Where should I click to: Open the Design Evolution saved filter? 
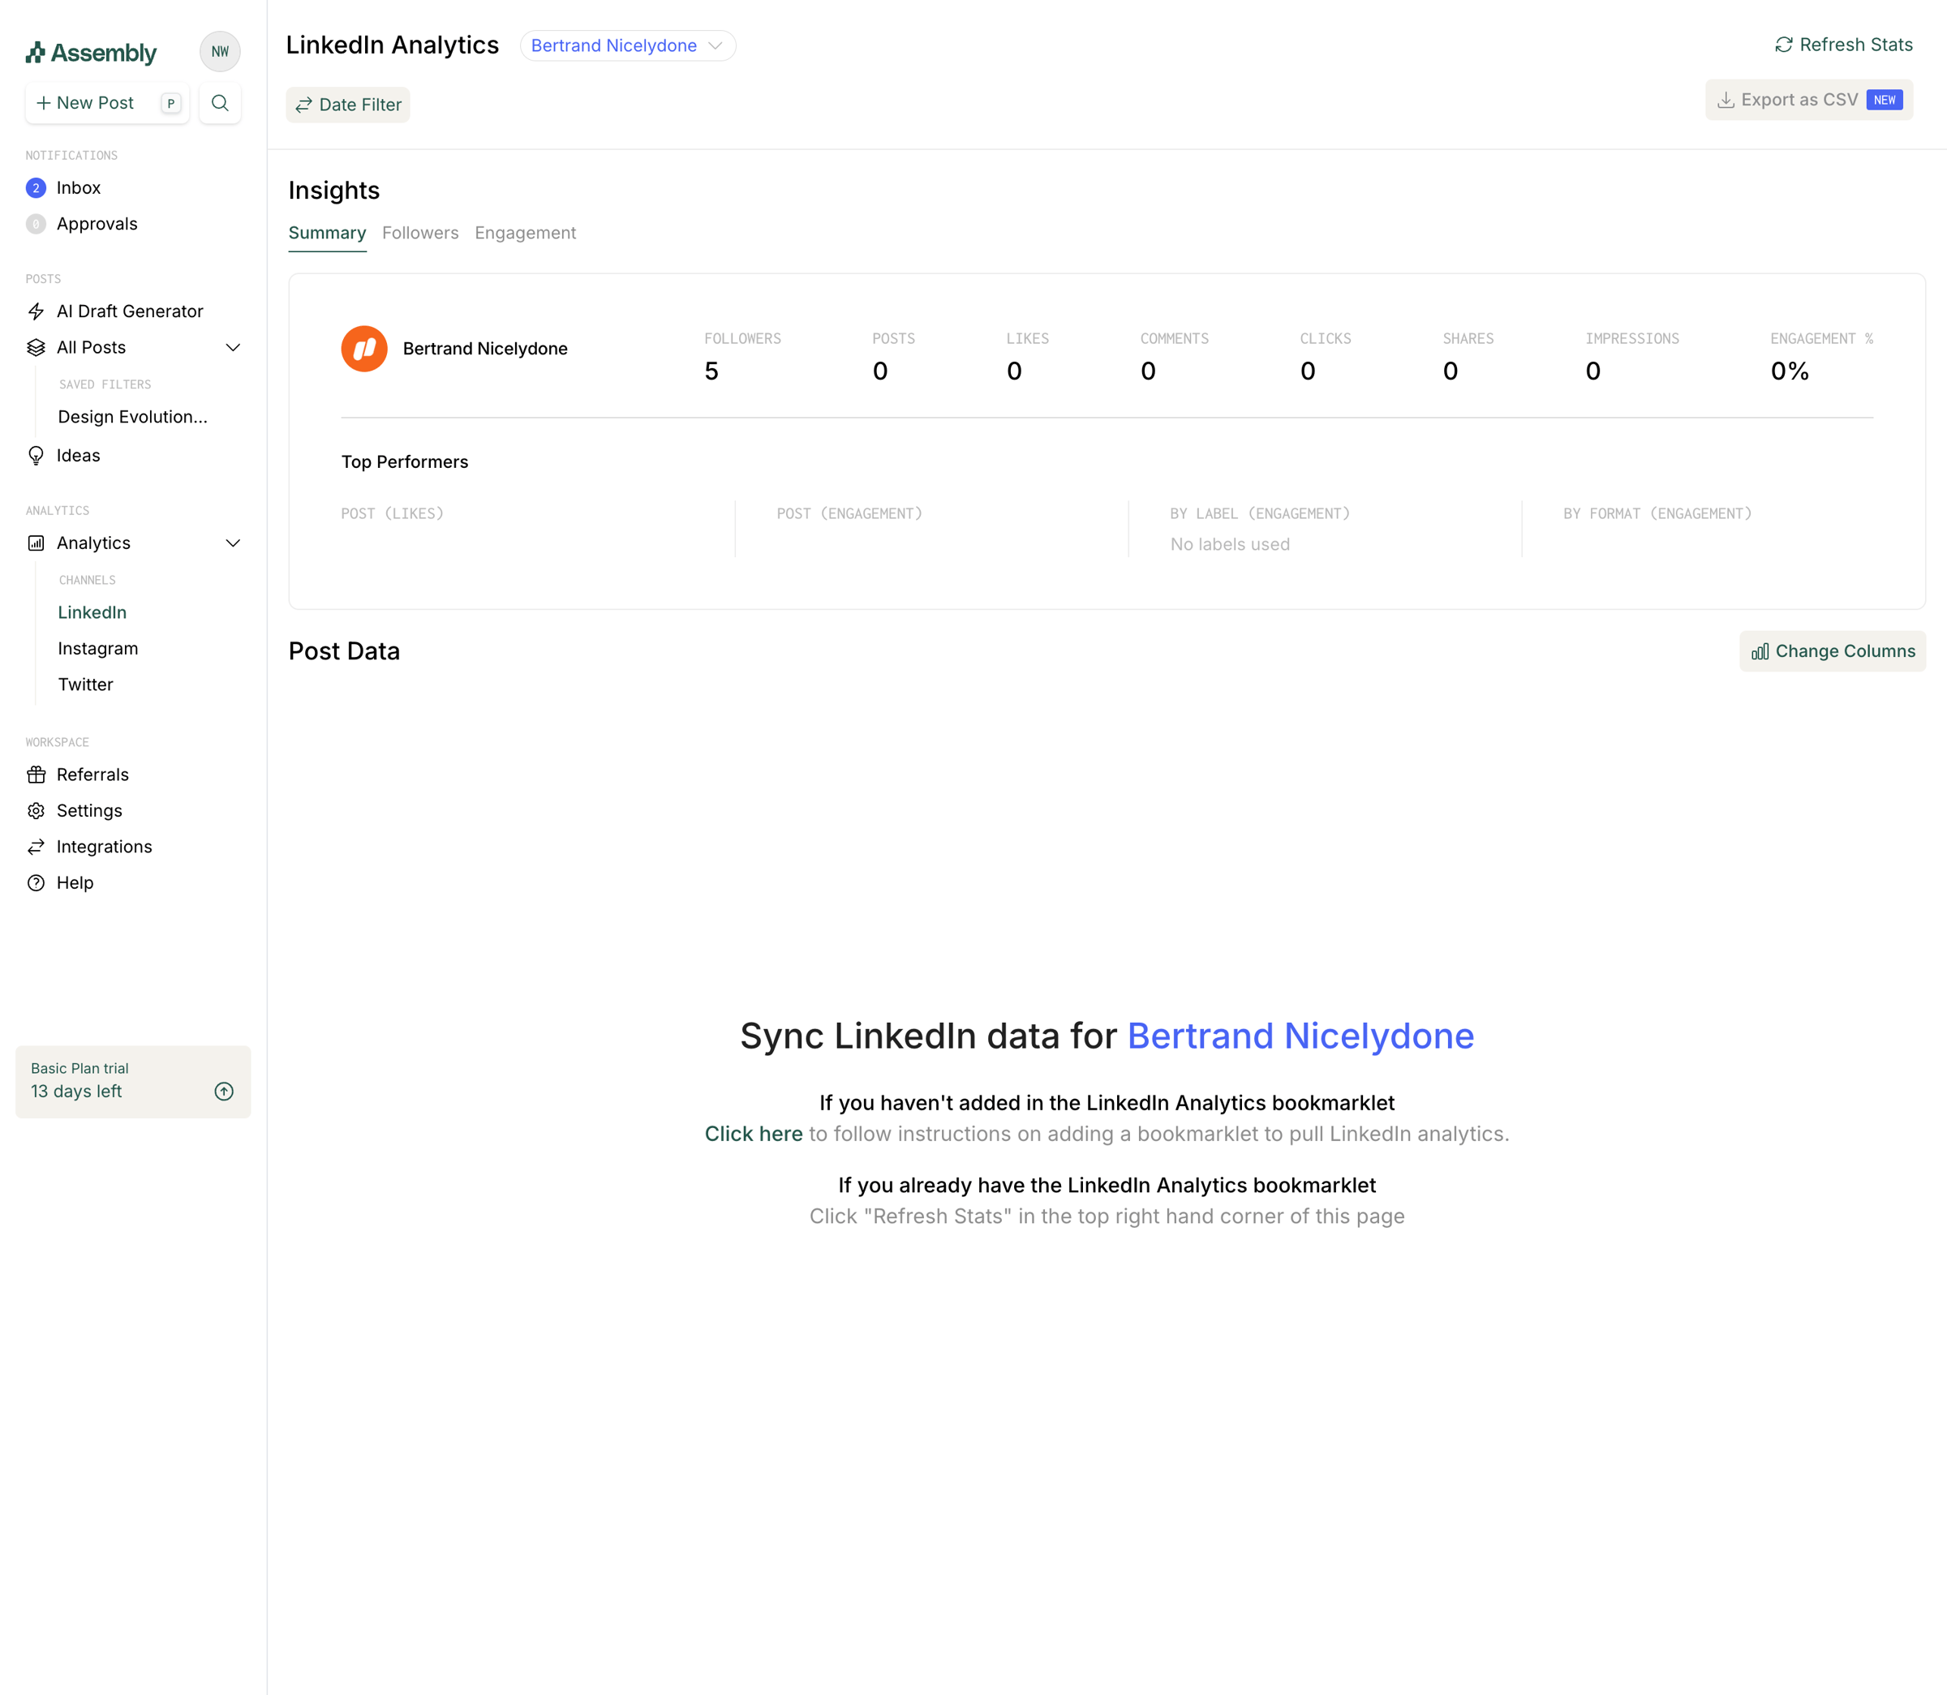point(132,416)
